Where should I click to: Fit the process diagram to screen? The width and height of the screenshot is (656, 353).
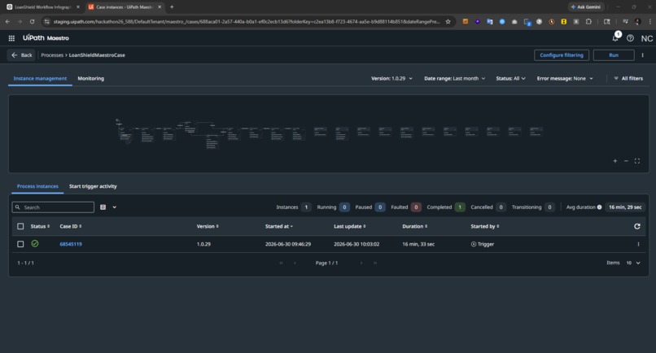coord(636,161)
